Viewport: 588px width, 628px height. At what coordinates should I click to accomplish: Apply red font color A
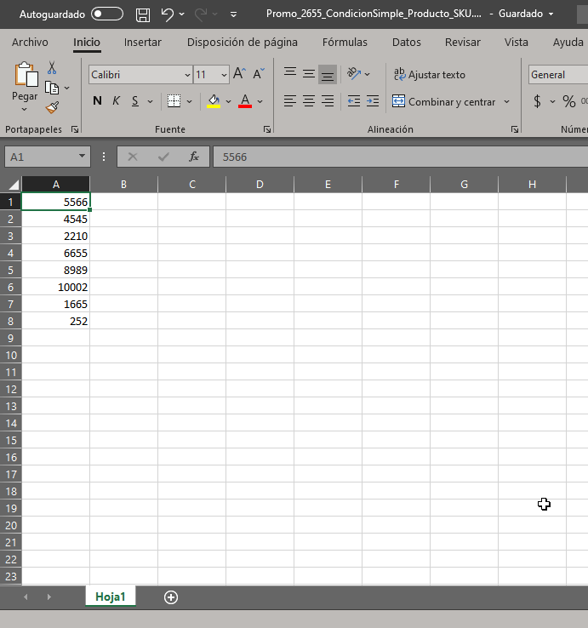(x=245, y=101)
